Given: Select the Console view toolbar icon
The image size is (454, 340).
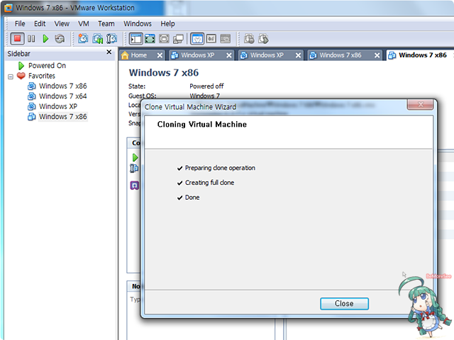Looking at the screenshot, I should (x=226, y=38).
